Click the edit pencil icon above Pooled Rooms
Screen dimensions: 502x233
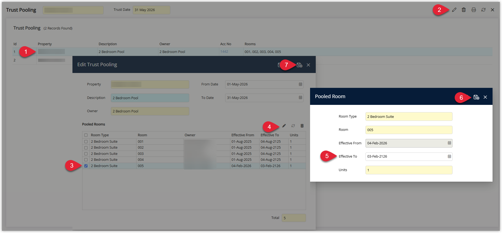pos(284,126)
